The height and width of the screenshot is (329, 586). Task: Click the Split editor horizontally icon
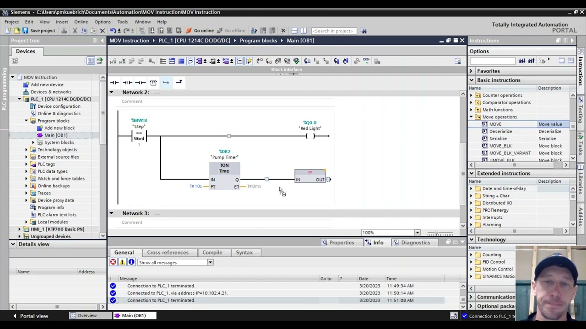click(294, 31)
